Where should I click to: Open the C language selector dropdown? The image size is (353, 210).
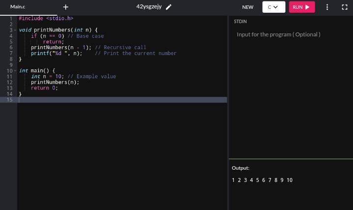(x=274, y=7)
